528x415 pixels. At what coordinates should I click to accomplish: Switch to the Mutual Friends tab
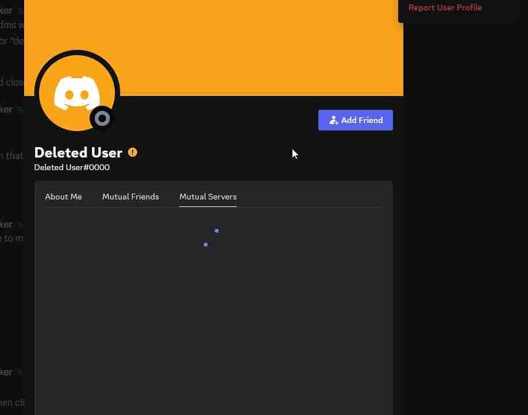(130, 197)
